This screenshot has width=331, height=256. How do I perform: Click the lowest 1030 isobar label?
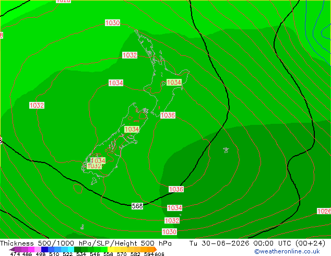(169, 232)
